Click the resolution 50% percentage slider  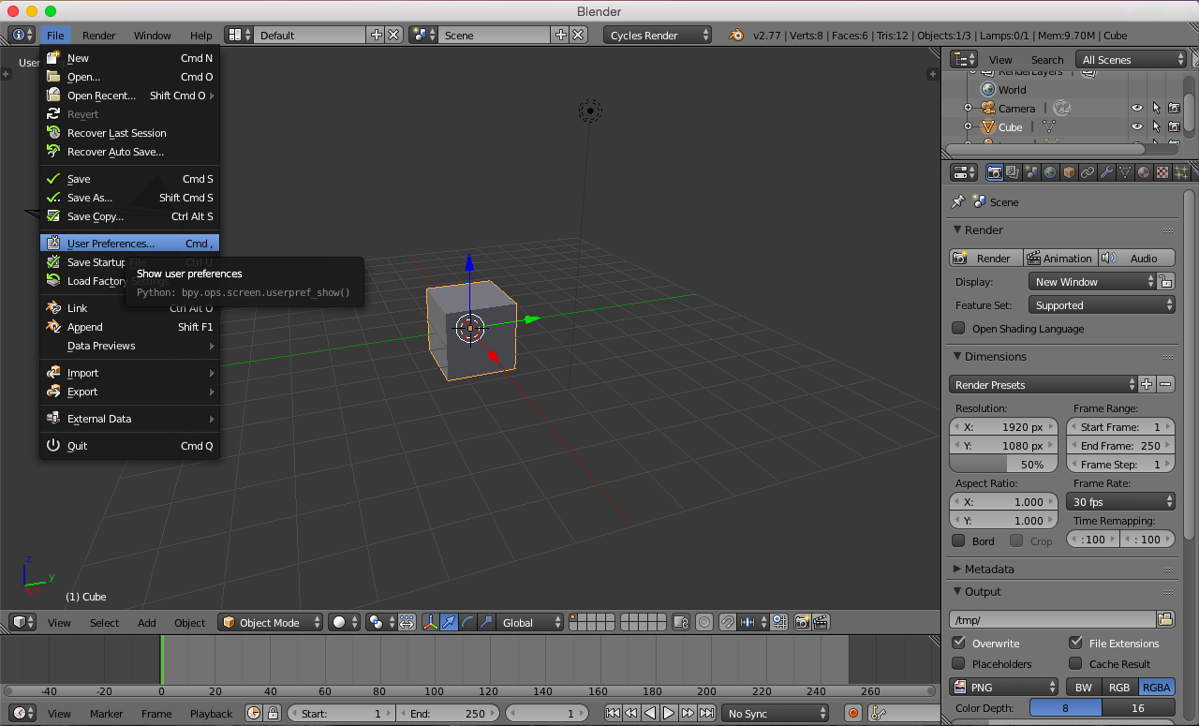click(x=1003, y=465)
